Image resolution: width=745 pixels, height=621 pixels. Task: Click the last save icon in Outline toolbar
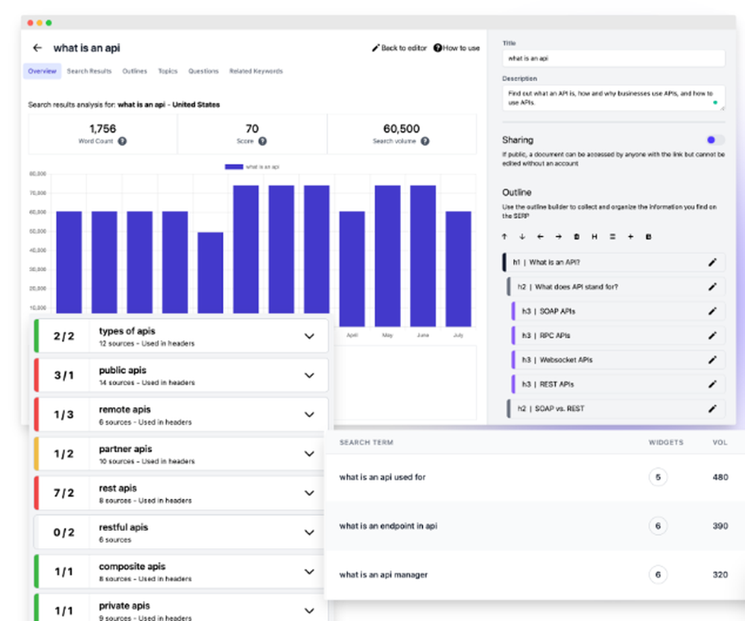[x=649, y=237]
